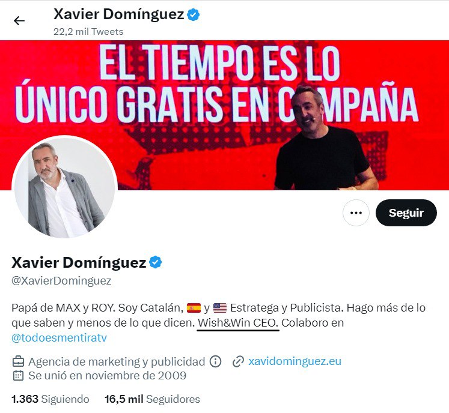This screenshot has width=449, height=413.
Task: Follow Xavier Domínguez with Seguir button
Action: 406,213
